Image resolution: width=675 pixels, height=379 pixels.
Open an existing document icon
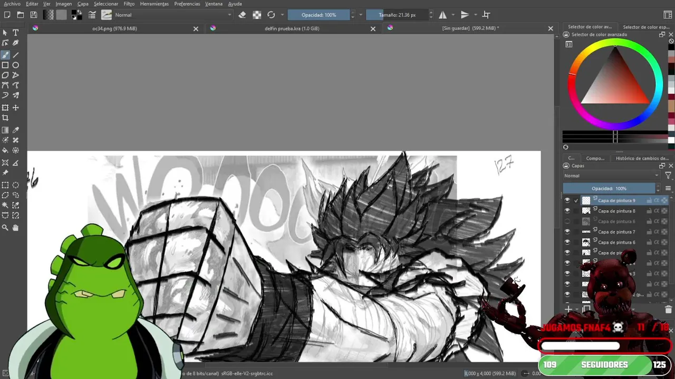click(x=21, y=15)
